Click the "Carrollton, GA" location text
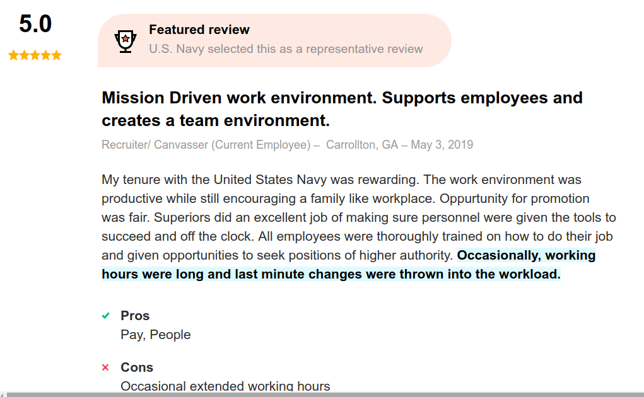This screenshot has height=397, width=644. [x=362, y=145]
